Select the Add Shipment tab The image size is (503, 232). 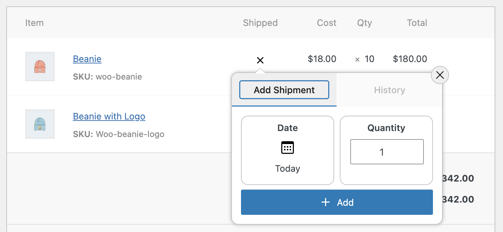(284, 90)
